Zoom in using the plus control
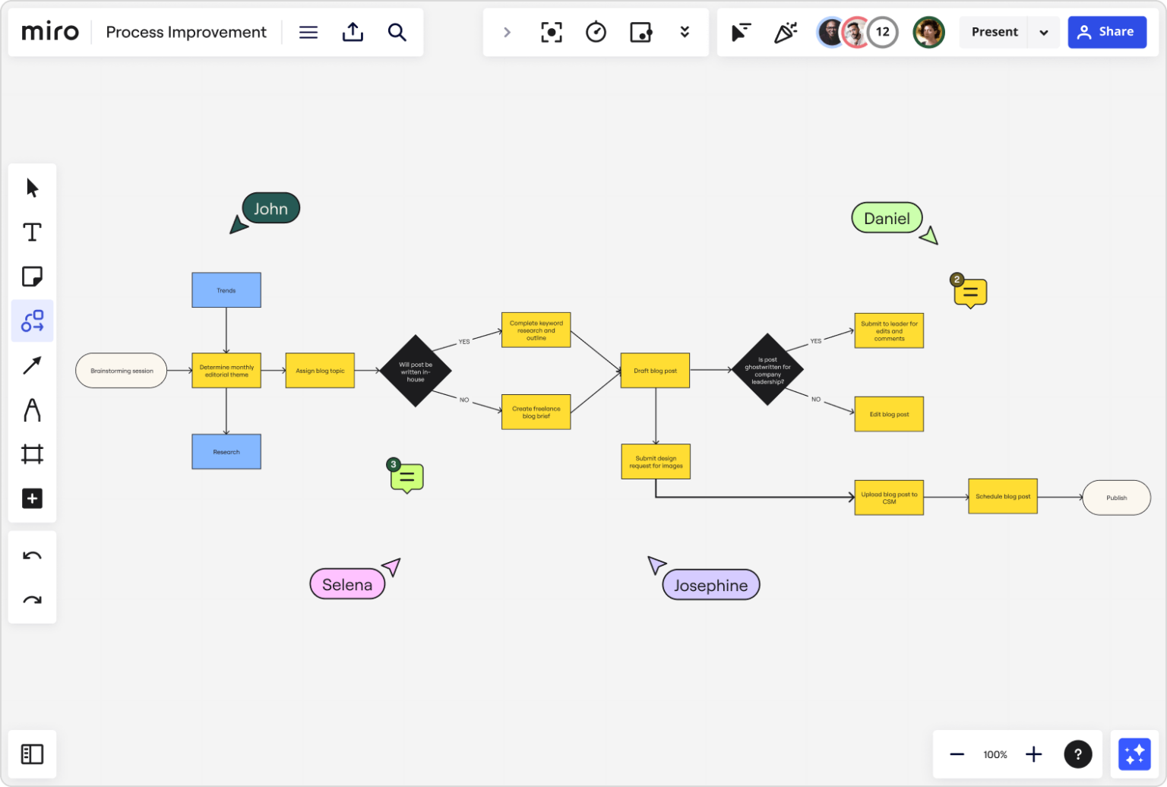Viewport: 1167px width, 787px height. tap(1033, 754)
